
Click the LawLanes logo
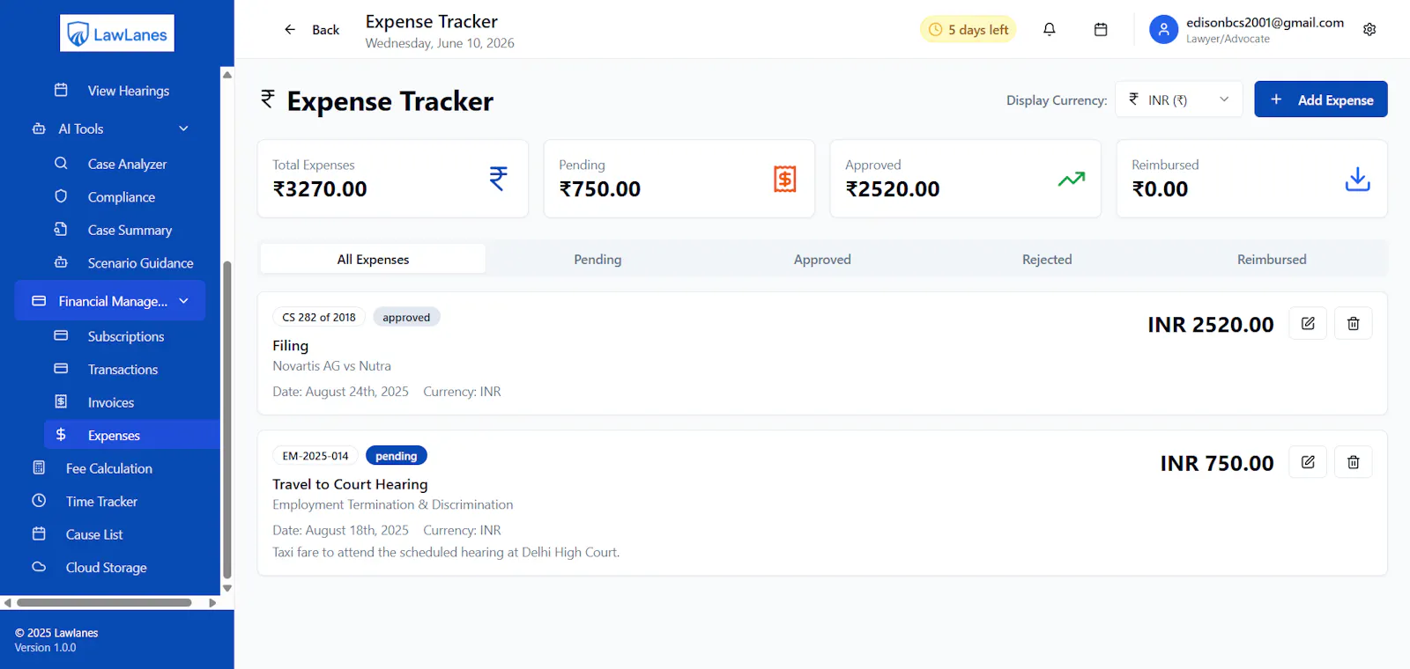(117, 33)
